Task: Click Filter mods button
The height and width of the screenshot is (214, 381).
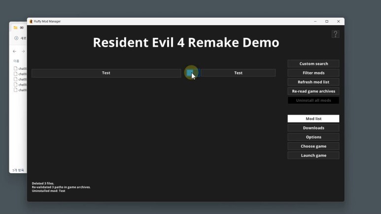Action: point(313,73)
